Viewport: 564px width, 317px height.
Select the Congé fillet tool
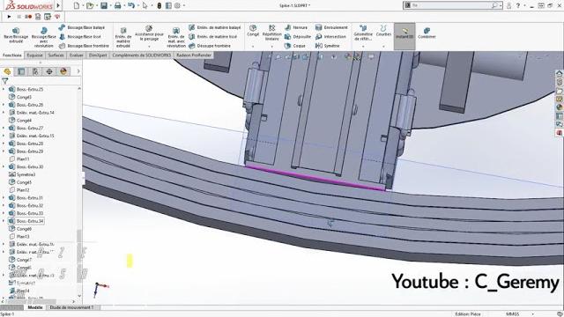pyautogui.click(x=253, y=31)
